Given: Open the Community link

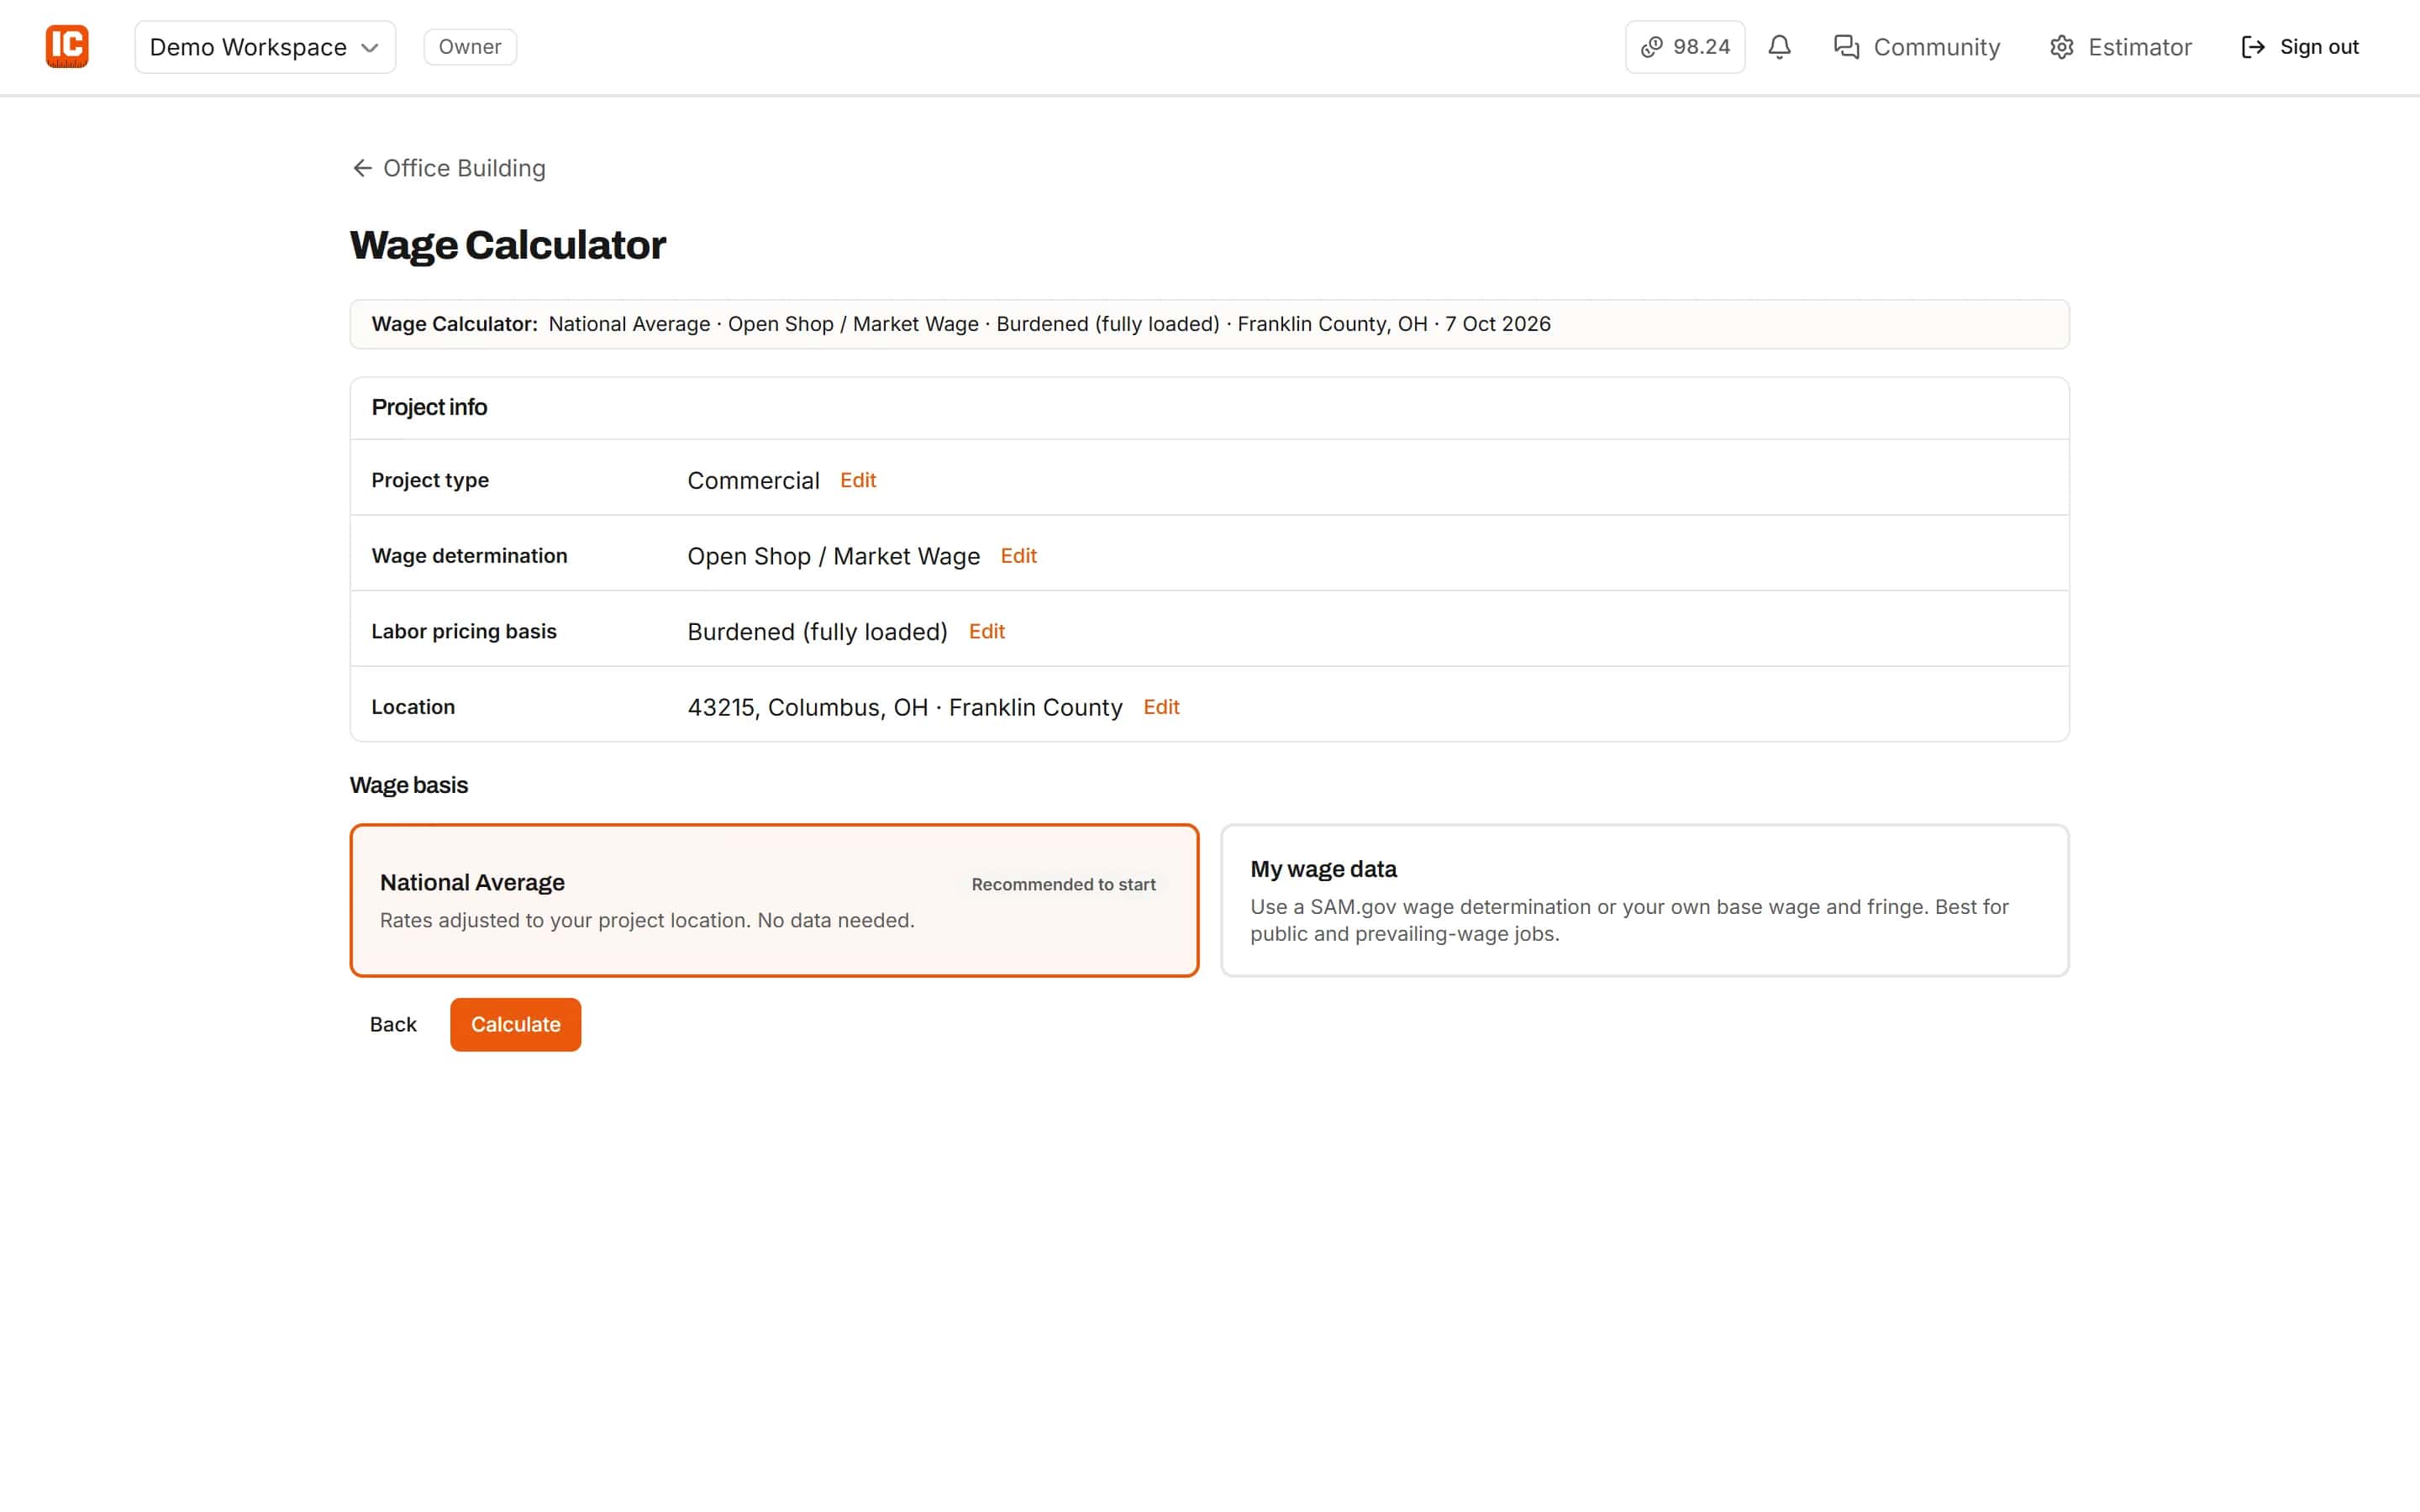Looking at the screenshot, I should 1917,47.
